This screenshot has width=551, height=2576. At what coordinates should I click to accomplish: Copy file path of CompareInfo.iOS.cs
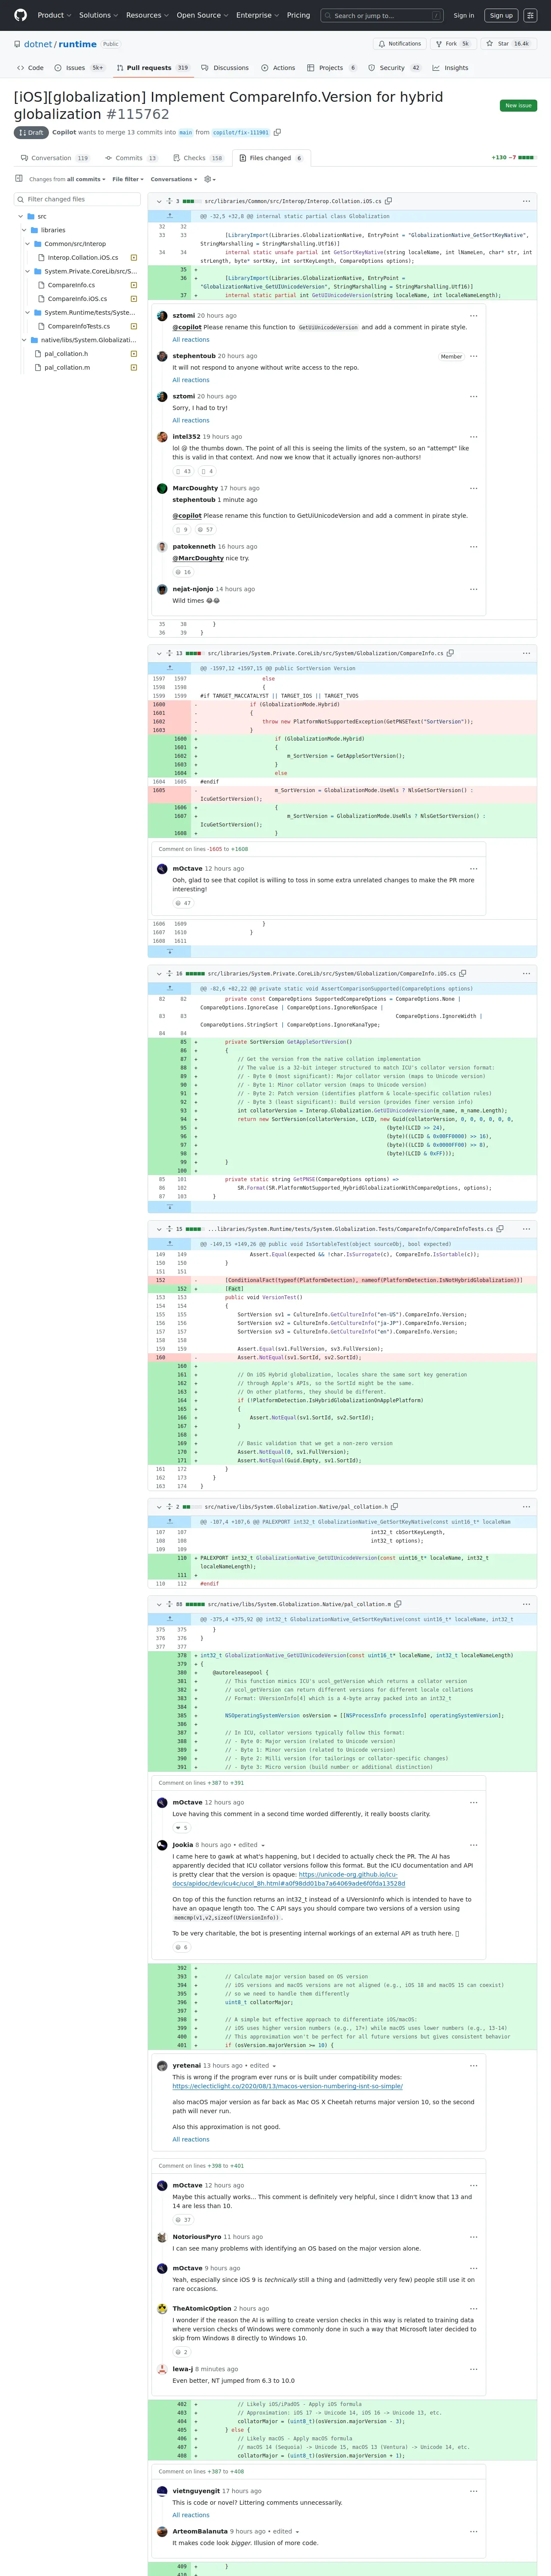point(463,973)
